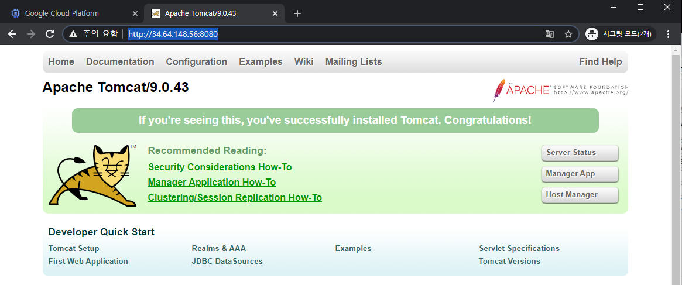Click the browser forward arrow
Viewport: 682px width, 285px height.
(31, 34)
